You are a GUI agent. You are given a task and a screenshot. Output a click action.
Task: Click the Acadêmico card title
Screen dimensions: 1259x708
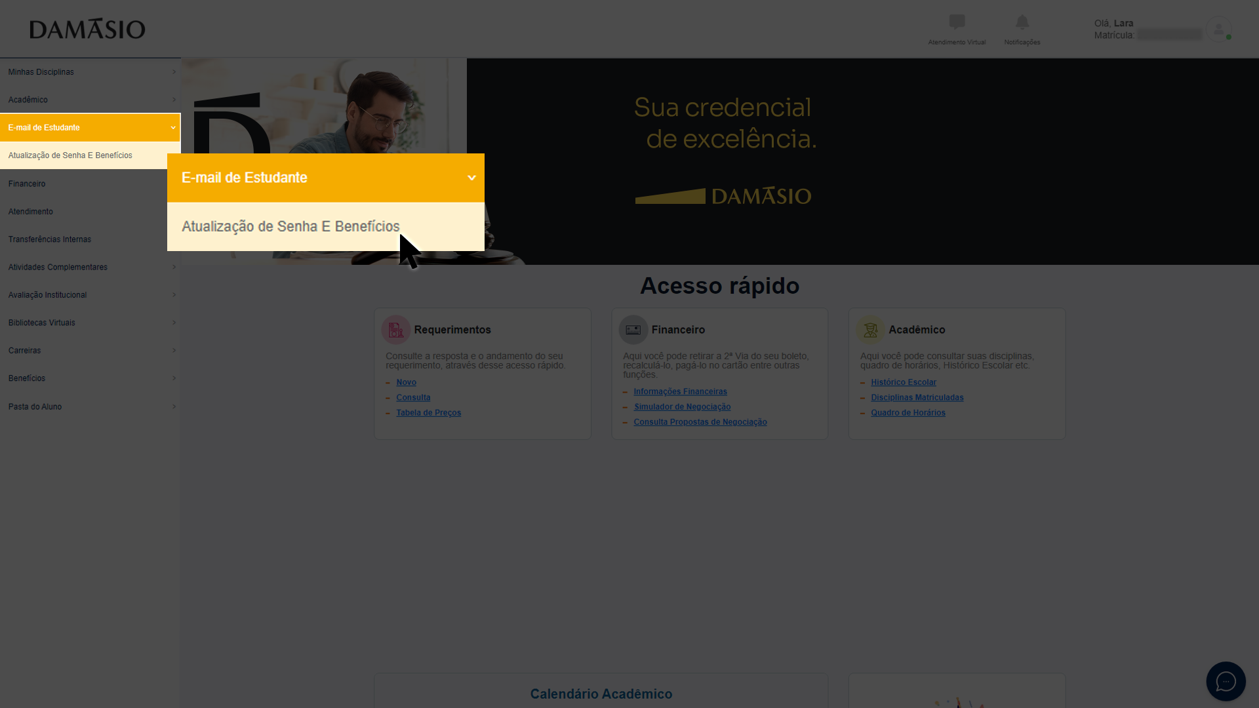pyautogui.click(x=917, y=330)
